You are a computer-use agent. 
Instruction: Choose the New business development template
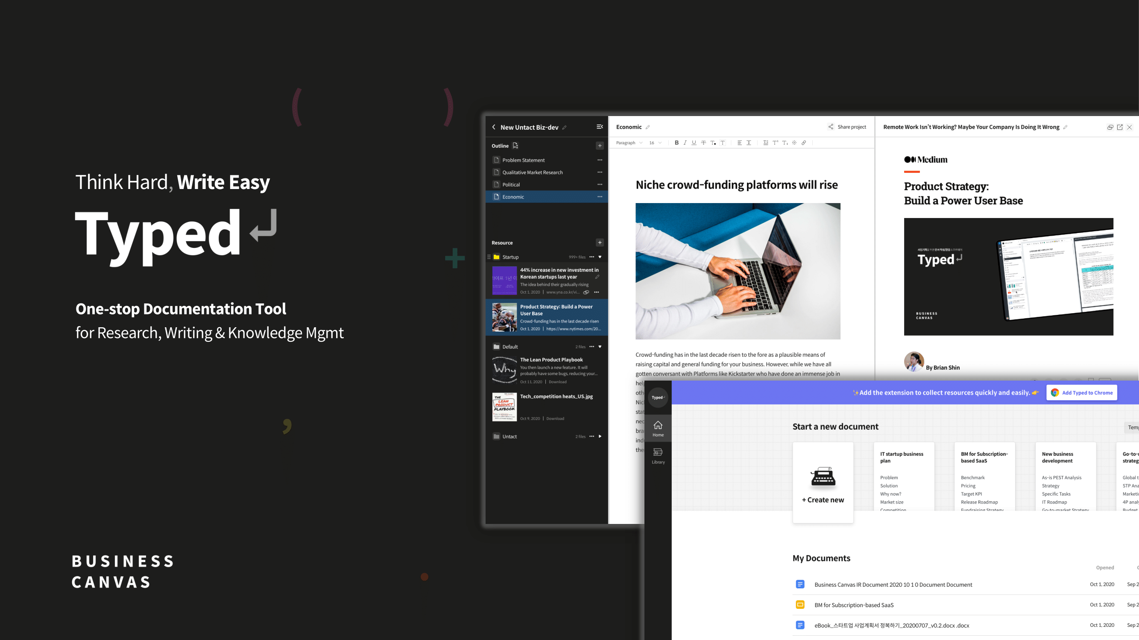click(1066, 477)
